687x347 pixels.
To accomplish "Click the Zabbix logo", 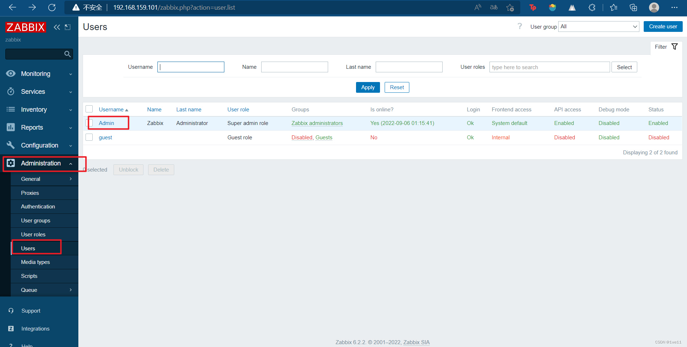I will point(25,27).
